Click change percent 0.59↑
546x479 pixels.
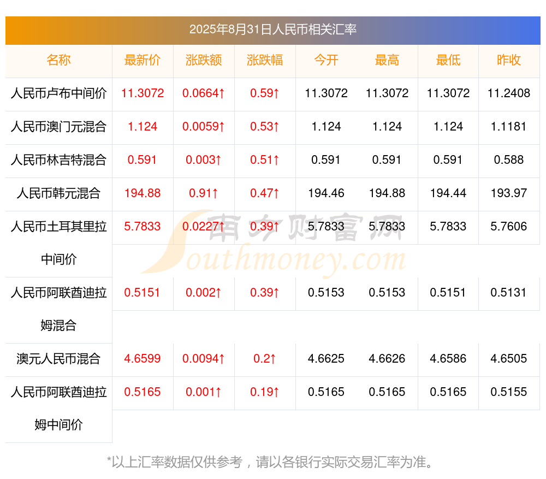click(x=265, y=93)
